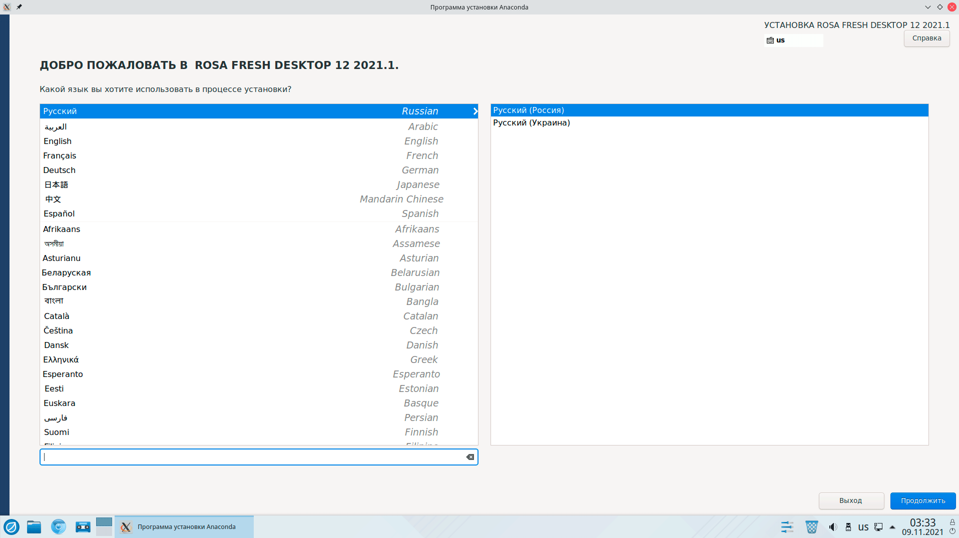
Task: Select Беларуская in the language list
Action: pos(259,272)
